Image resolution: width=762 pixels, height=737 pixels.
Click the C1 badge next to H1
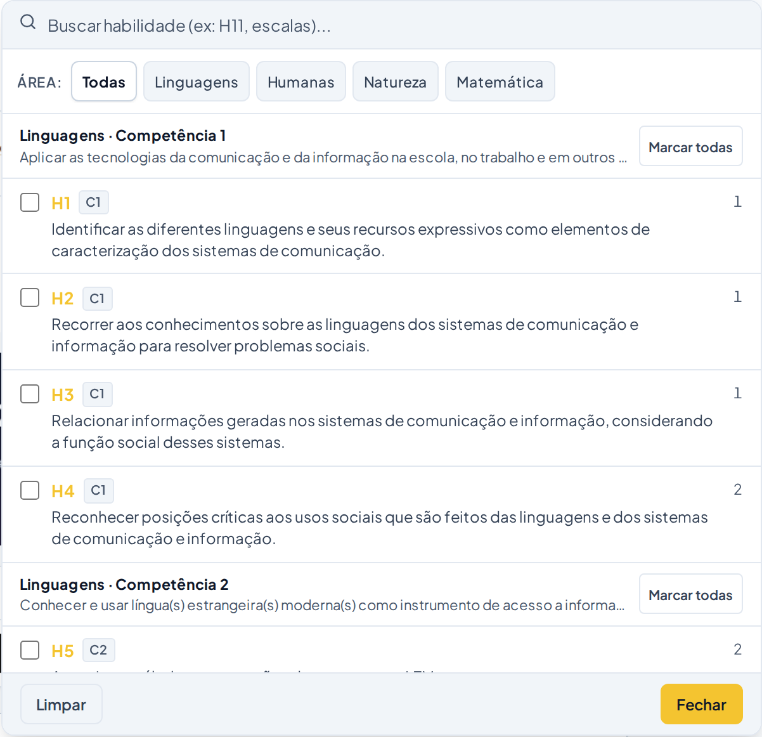(94, 202)
